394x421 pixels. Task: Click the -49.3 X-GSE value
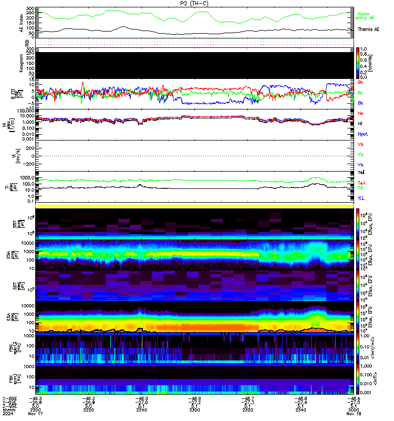[36, 399]
